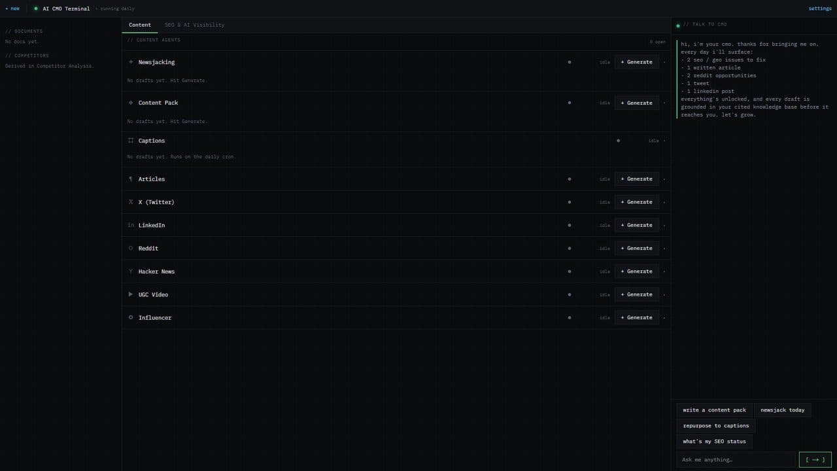Switch to the Content tab
This screenshot has width=837, height=471.
(140, 25)
